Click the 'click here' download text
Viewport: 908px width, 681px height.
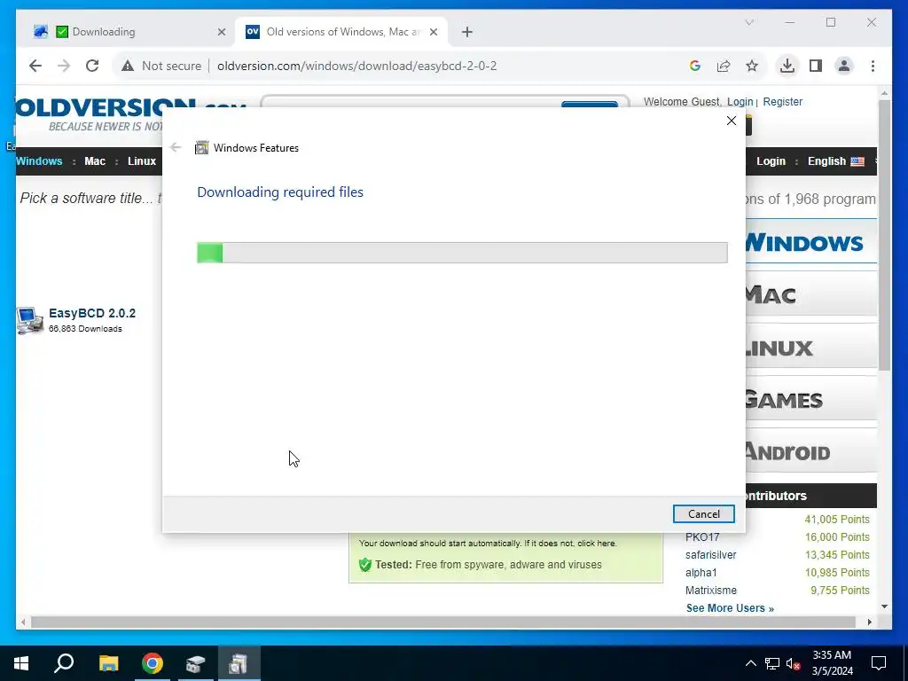596,544
